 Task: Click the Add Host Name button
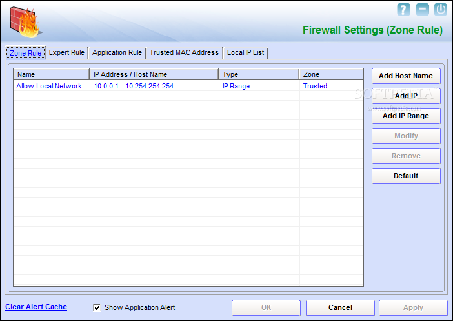pyautogui.click(x=406, y=76)
